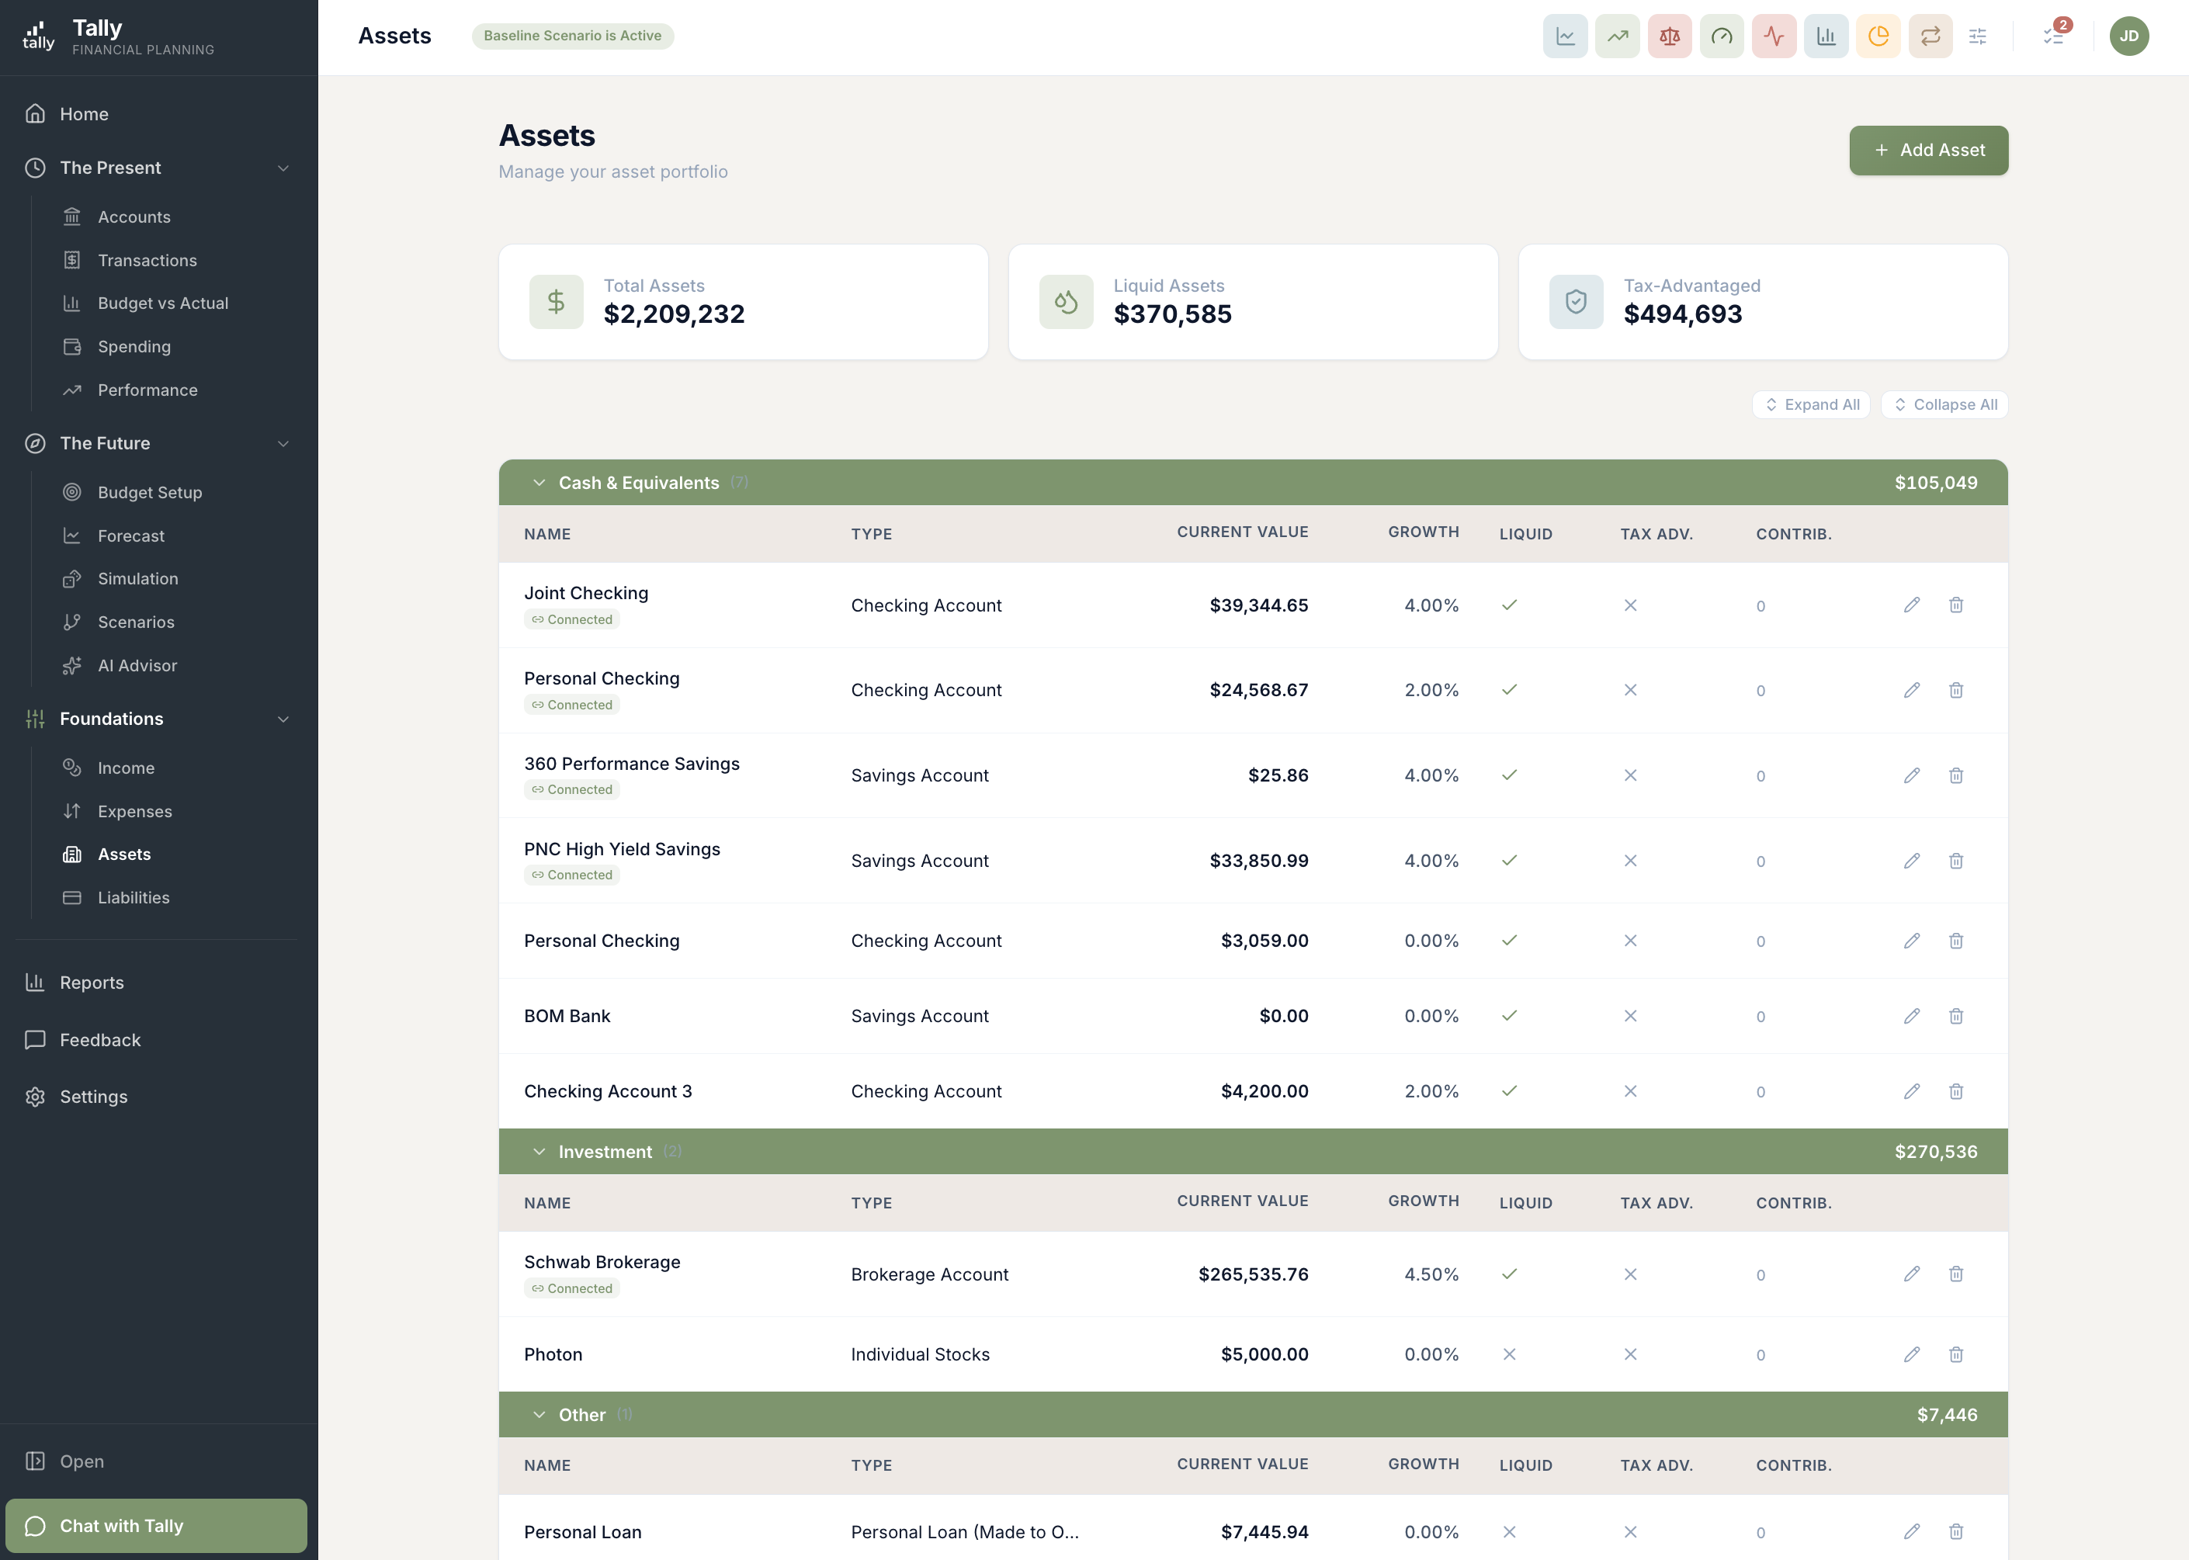Screen dimensions: 2189x1560
Task: Click Joint Checking value $39,344.65
Action: [x=1258, y=605]
